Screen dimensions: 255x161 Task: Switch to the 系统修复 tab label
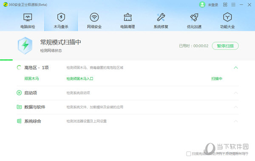point(161,27)
